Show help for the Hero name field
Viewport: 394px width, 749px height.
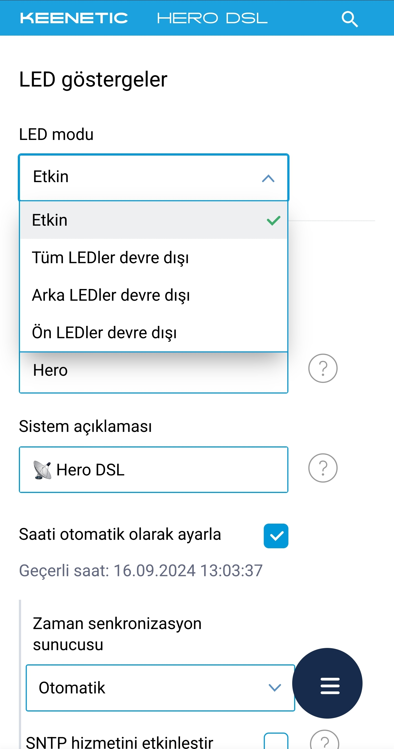pyautogui.click(x=323, y=368)
